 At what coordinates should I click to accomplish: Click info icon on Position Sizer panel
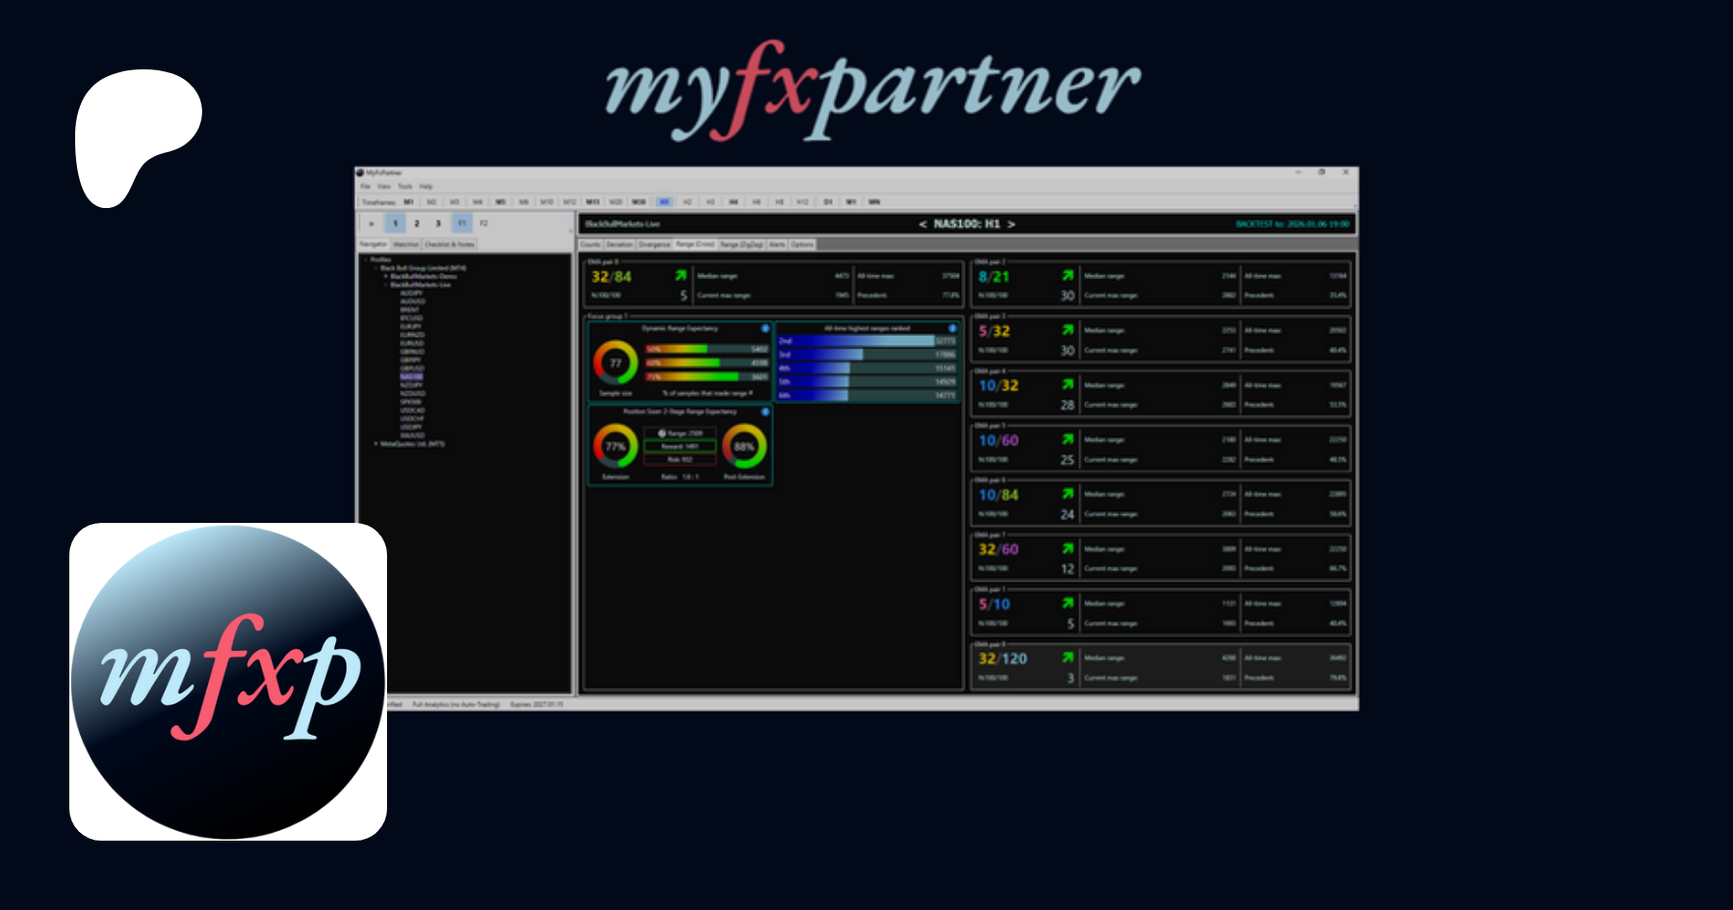click(765, 411)
